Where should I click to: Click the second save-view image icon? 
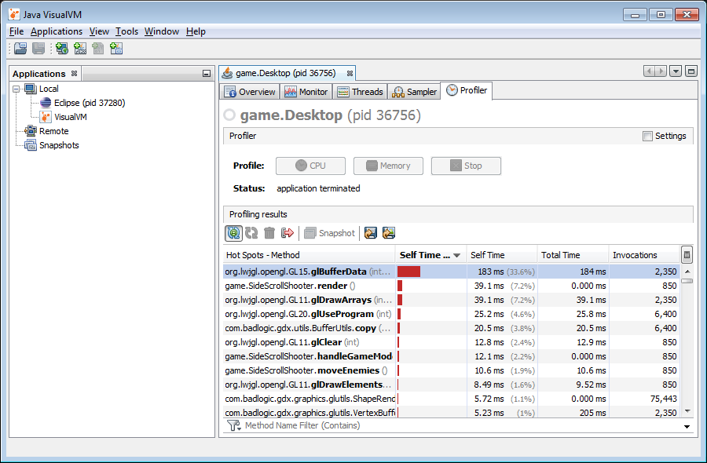[389, 233]
